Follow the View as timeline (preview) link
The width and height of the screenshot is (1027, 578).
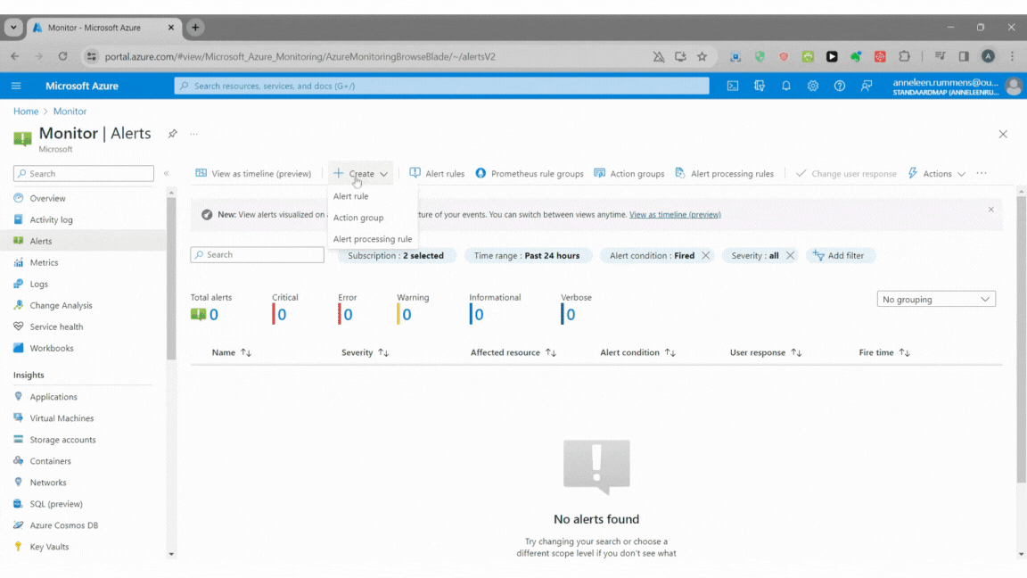coord(675,215)
